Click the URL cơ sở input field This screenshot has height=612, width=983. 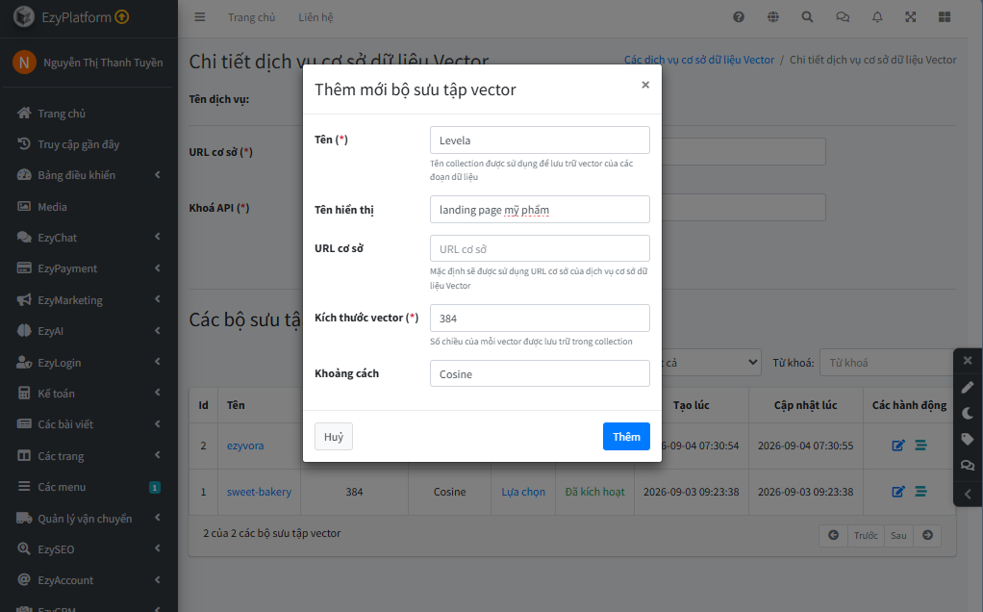coord(540,248)
